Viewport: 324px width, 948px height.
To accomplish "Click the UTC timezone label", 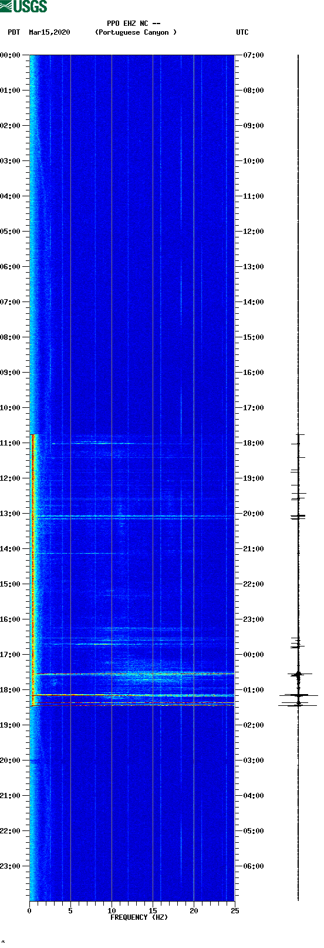I will click(242, 32).
